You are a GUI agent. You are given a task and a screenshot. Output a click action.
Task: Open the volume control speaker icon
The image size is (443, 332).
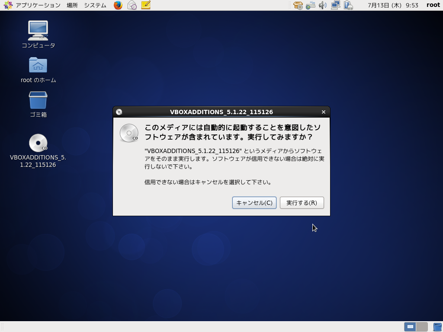(x=323, y=5)
